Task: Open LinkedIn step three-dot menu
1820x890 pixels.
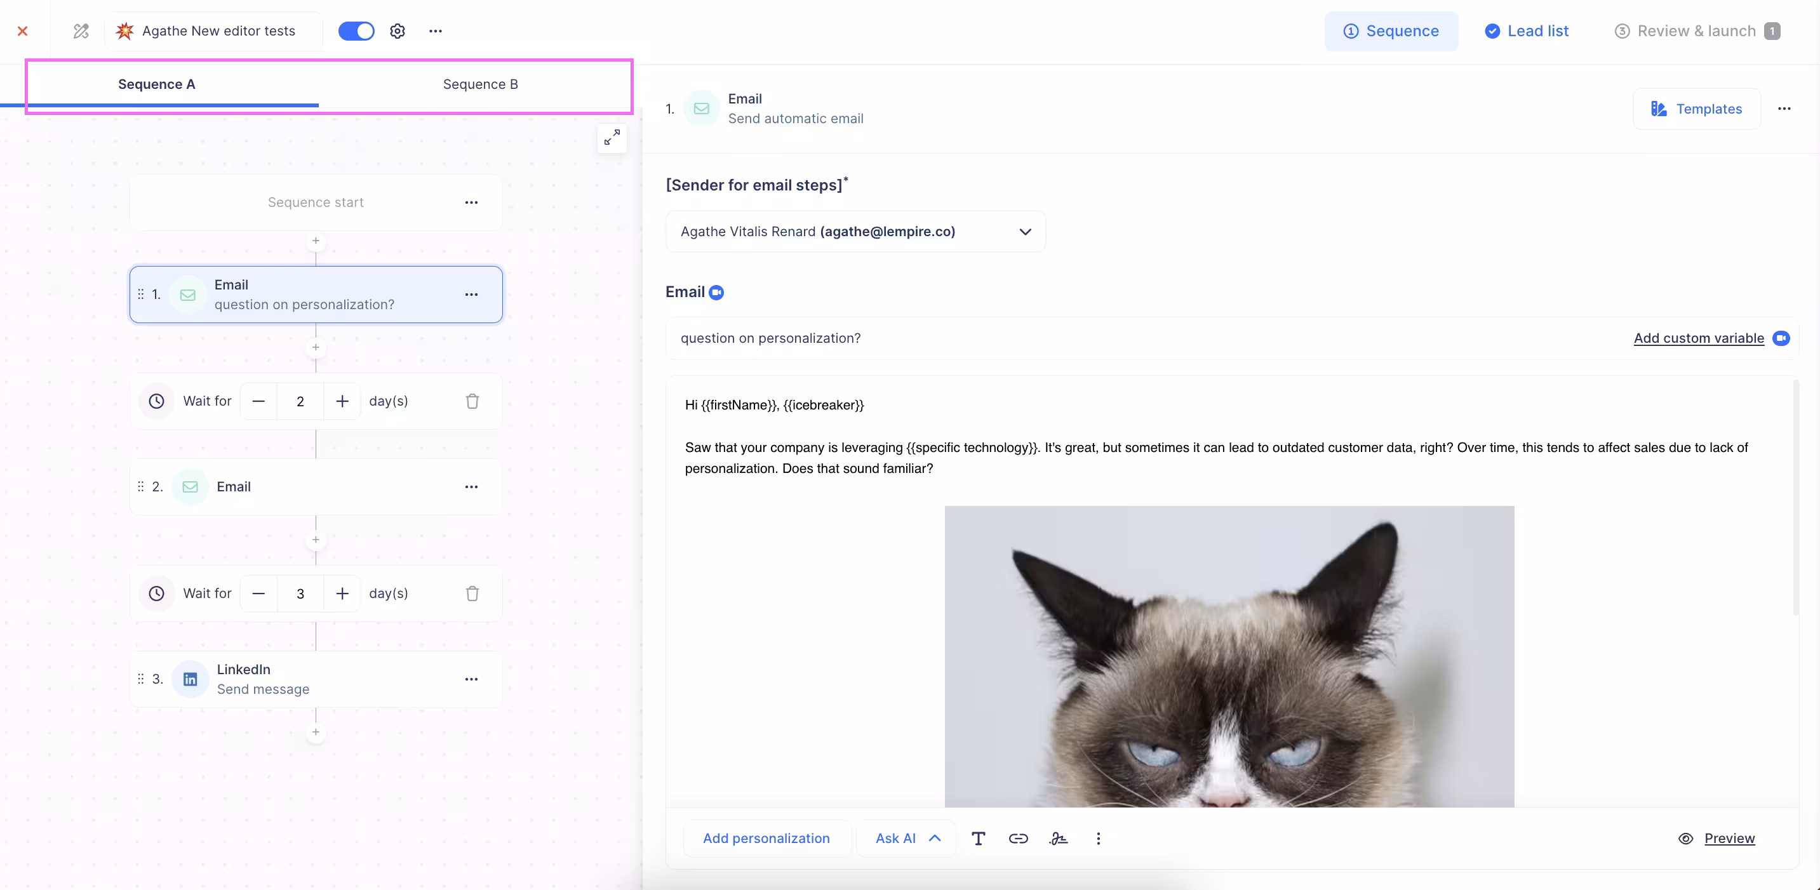Action: 471,679
